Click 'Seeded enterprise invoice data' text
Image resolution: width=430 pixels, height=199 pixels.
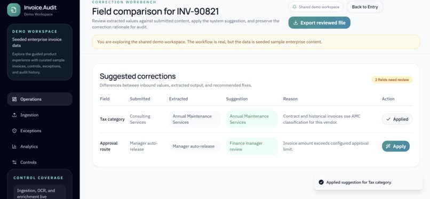[37, 43]
